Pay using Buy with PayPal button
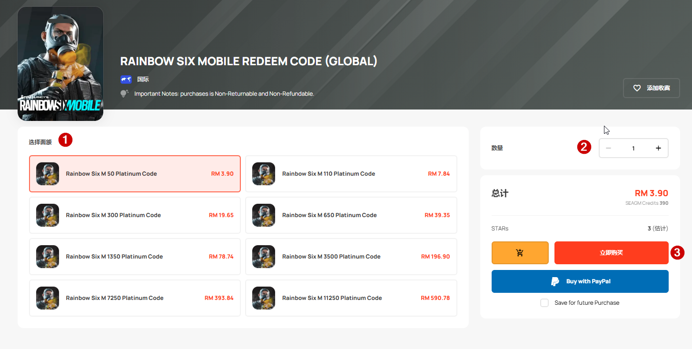Image resolution: width=692 pixels, height=349 pixels. (580, 281)
